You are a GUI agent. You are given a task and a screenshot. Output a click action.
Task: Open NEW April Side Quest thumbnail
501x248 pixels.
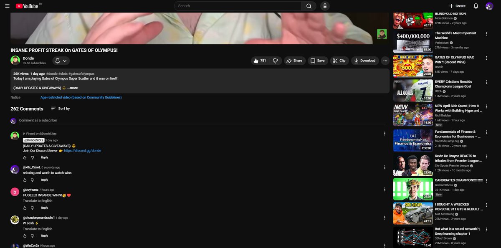coord(413,115)
